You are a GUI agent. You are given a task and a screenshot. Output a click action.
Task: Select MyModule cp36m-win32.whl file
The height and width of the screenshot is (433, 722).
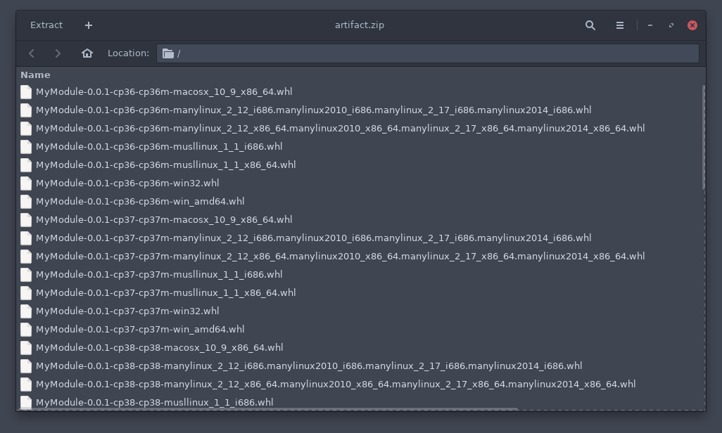point(127,183)
